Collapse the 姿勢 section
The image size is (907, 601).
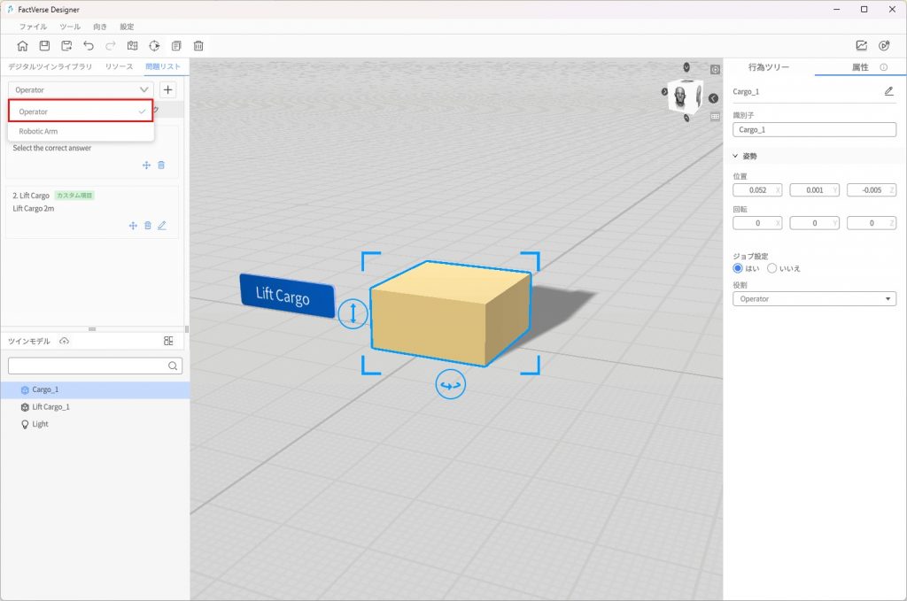click(x=736, y=156)
